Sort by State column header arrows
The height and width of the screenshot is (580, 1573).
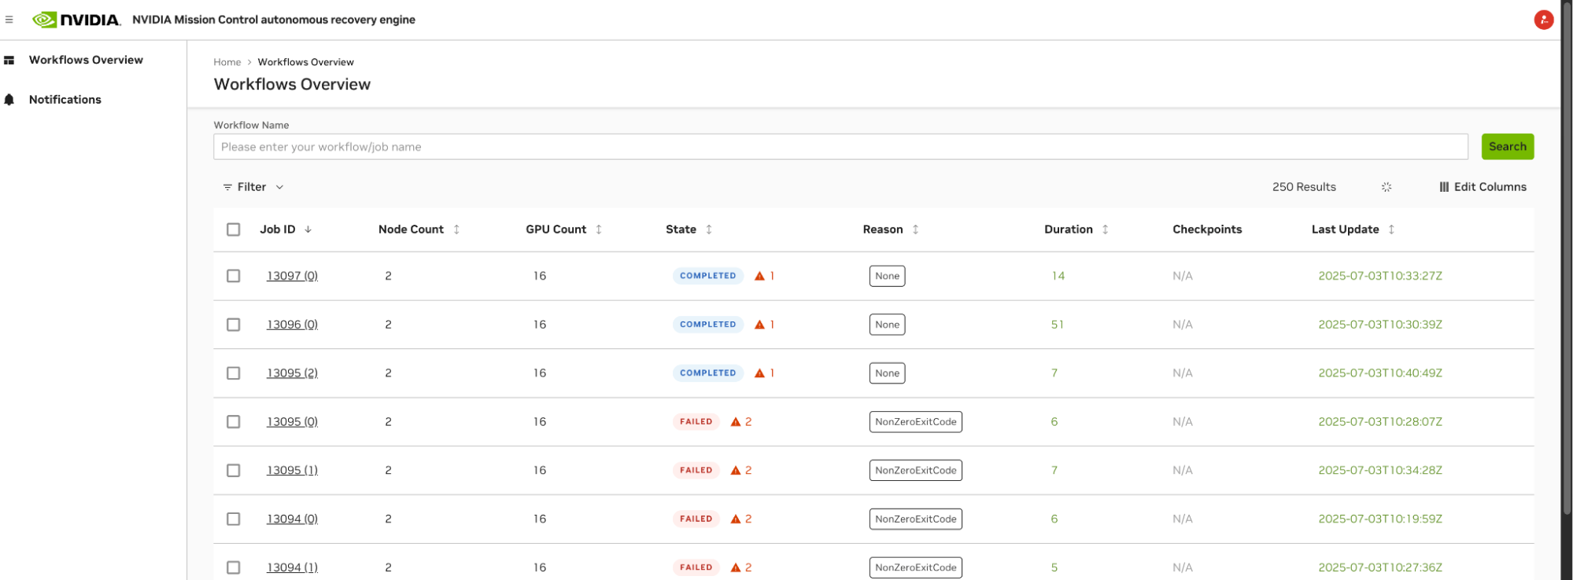click(709, 229)
